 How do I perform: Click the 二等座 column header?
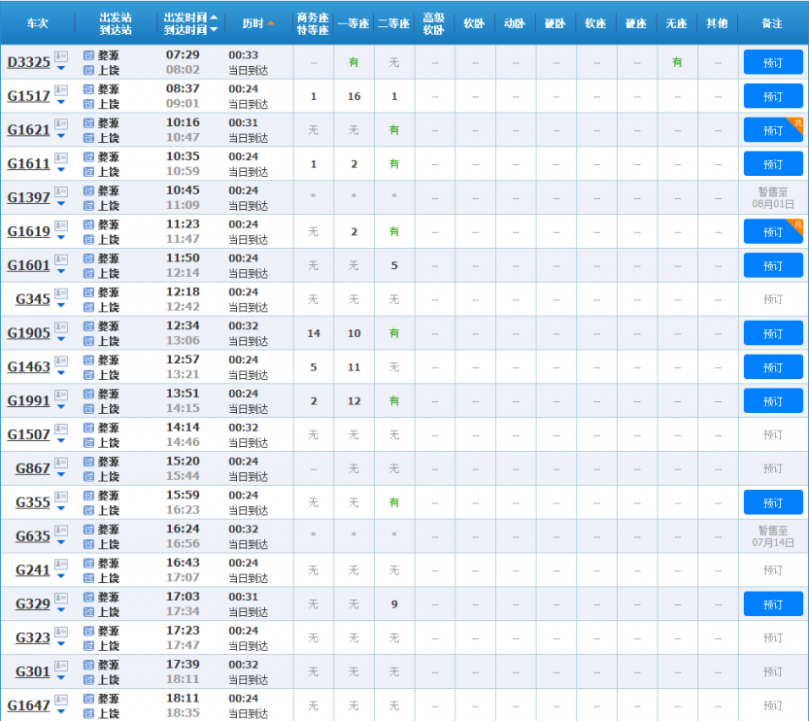[x=393, y=23]
